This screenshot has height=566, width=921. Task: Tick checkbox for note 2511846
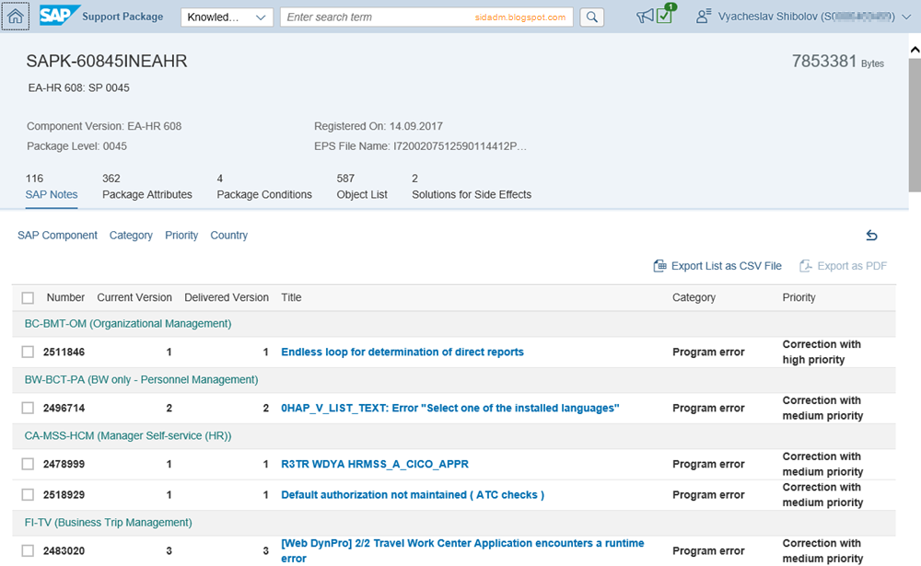pos(28,352)
